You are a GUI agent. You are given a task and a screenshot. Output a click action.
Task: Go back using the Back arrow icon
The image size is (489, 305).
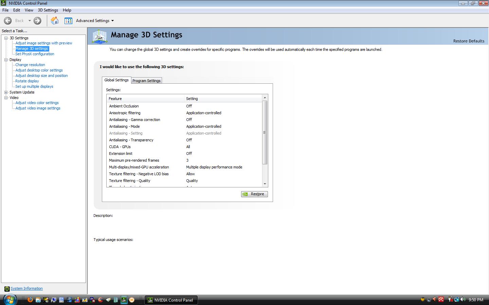pyautogui.click(x=8, y=21)
